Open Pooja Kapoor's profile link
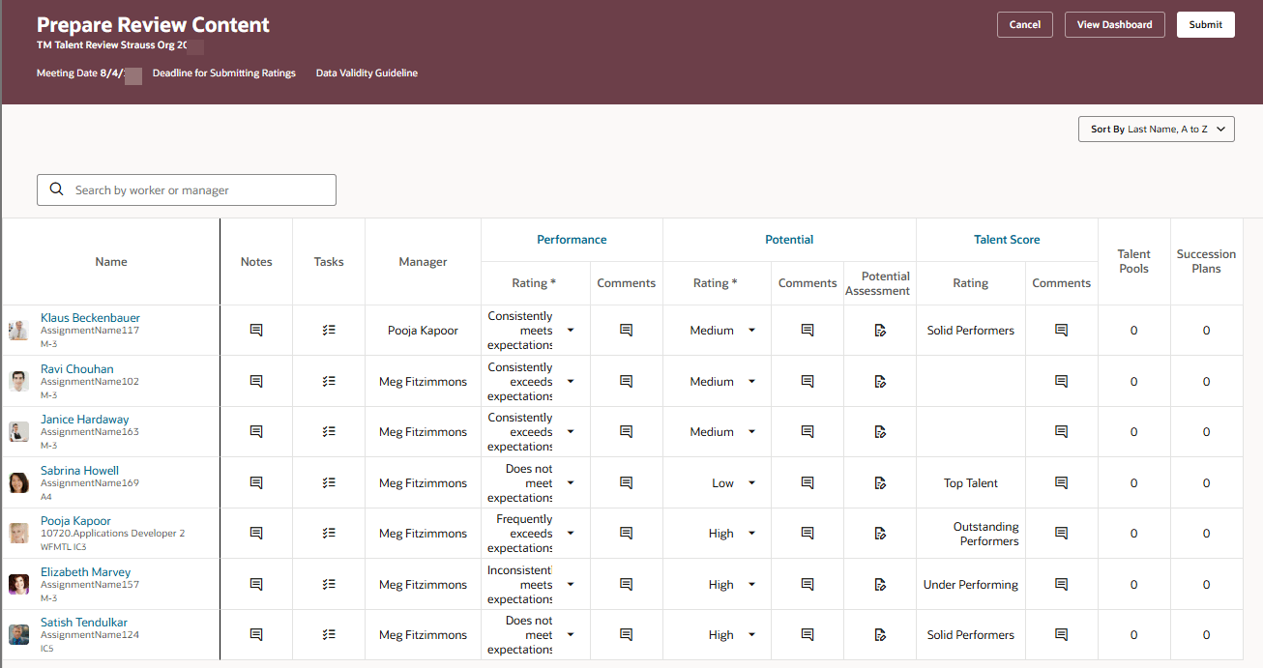 pos(75,520)
